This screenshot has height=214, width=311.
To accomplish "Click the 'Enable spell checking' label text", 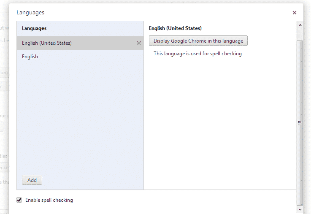I will click(x=49, y=200).
